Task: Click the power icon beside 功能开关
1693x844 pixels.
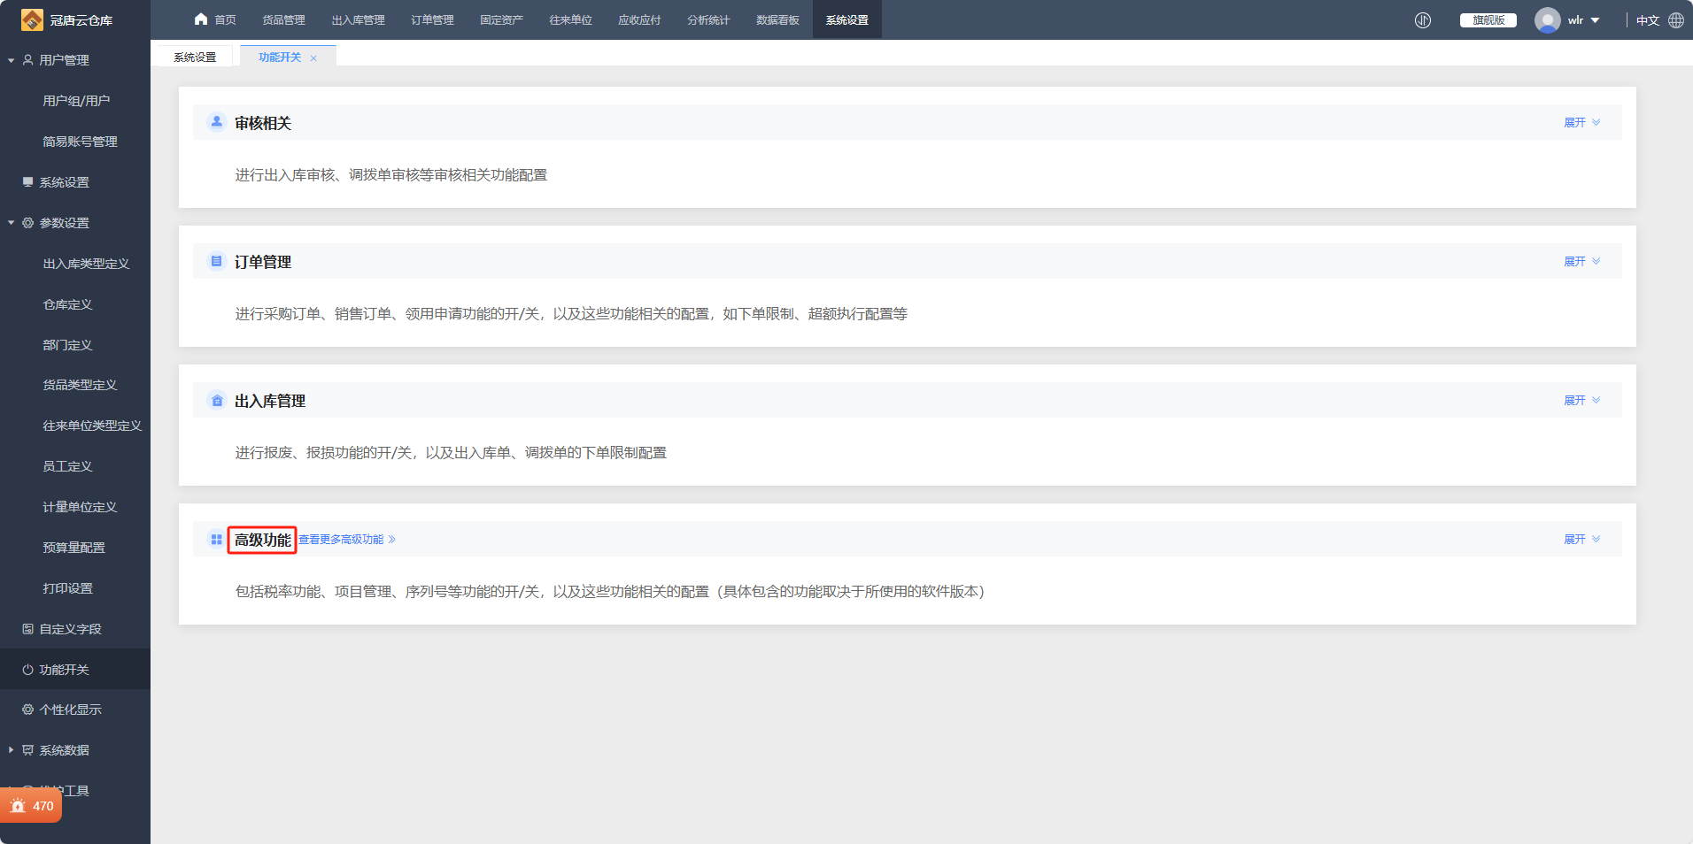Action: 27,670
